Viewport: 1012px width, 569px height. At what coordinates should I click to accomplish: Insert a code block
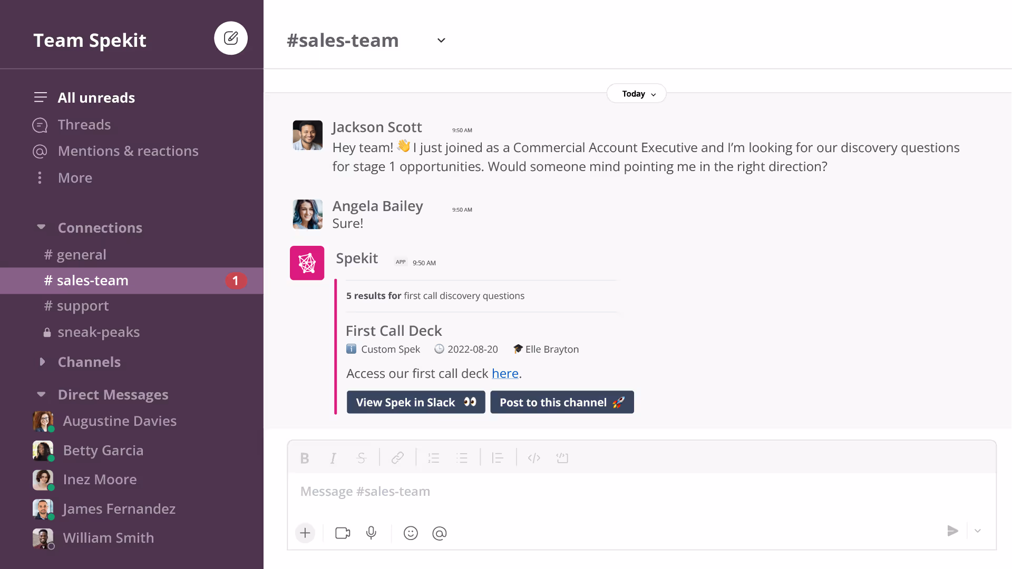(562, 458)
